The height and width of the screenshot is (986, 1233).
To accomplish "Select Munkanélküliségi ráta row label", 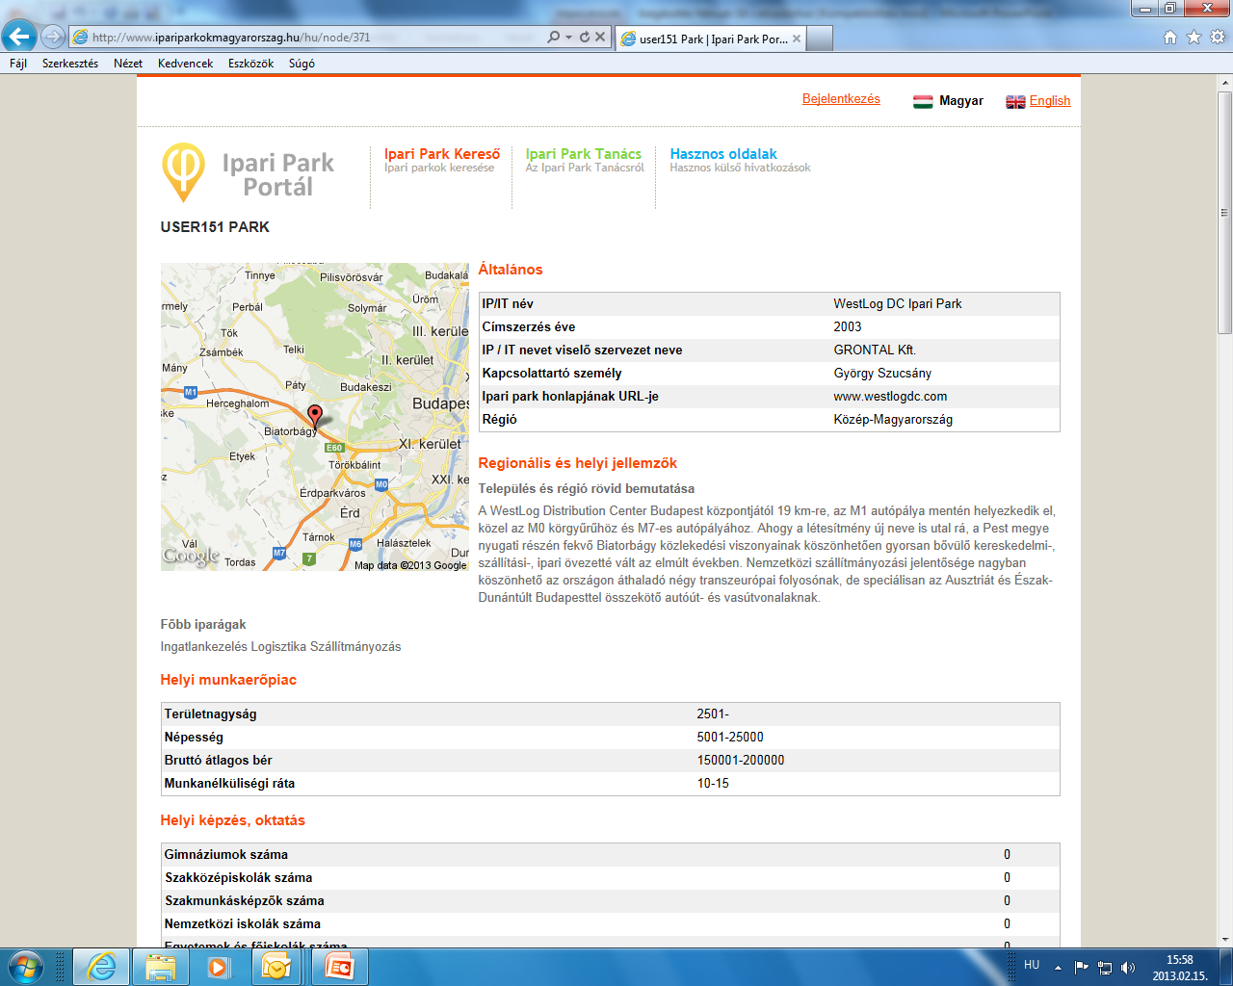I will click(229, 783).
